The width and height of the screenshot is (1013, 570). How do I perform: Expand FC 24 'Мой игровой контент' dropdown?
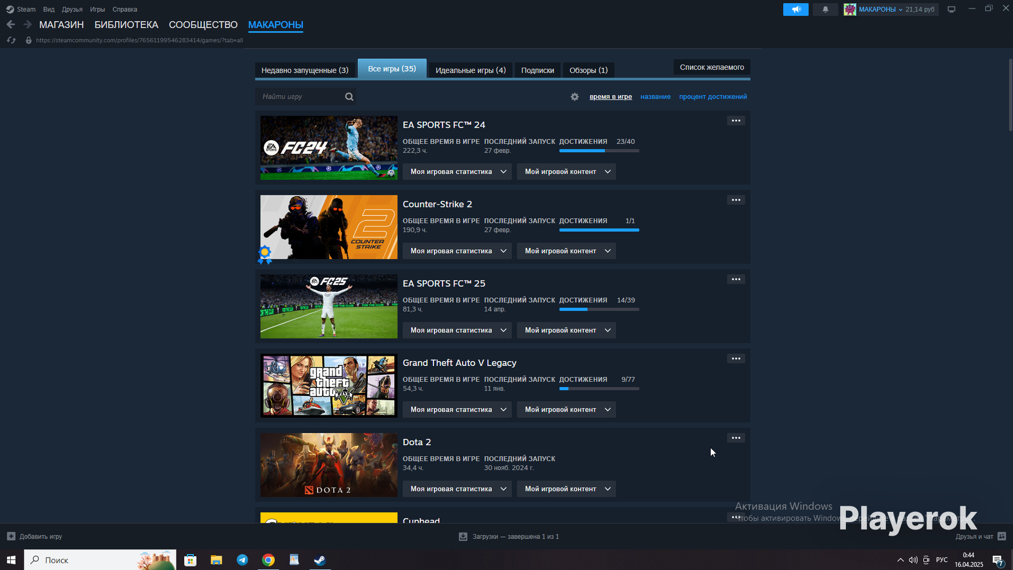pos(566,172)
